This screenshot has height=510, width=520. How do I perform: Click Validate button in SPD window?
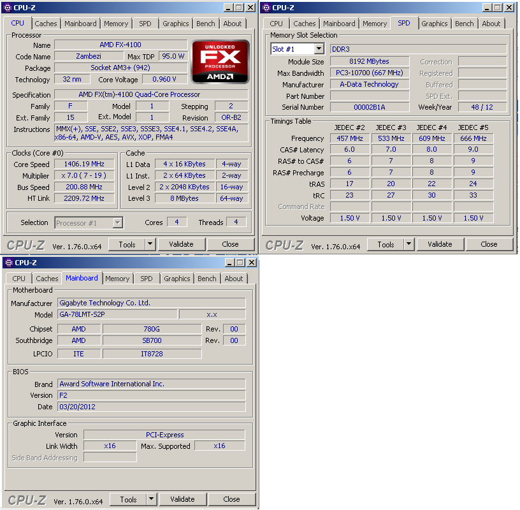pyautogui.click(x=440, y=244)
